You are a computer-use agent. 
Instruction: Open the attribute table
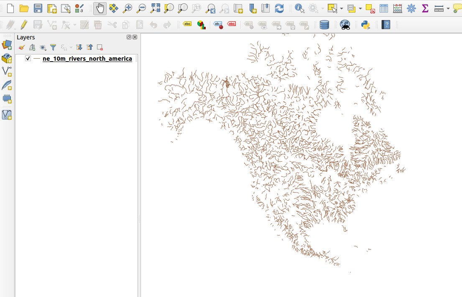tap(384, 8)
